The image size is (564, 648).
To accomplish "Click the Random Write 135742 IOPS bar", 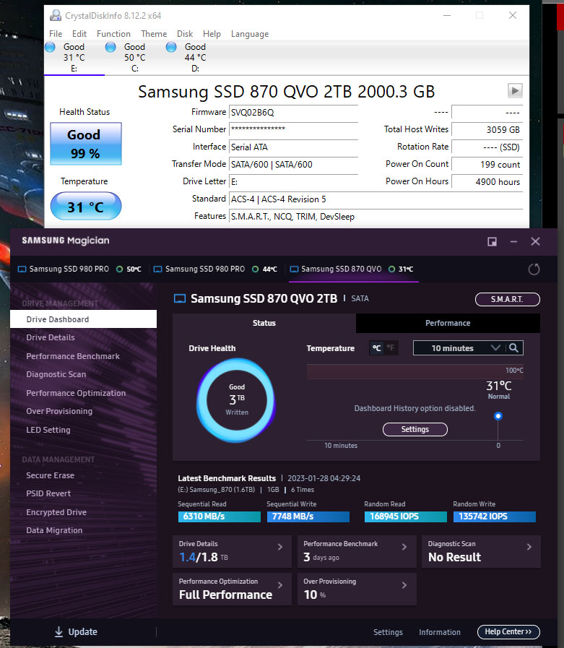I will (495, 517).
